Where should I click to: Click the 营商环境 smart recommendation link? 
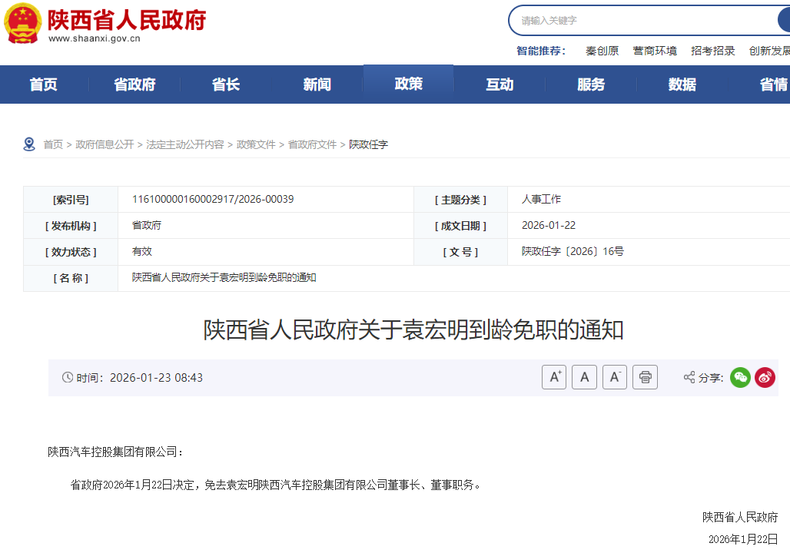click(x=655, y=51)
